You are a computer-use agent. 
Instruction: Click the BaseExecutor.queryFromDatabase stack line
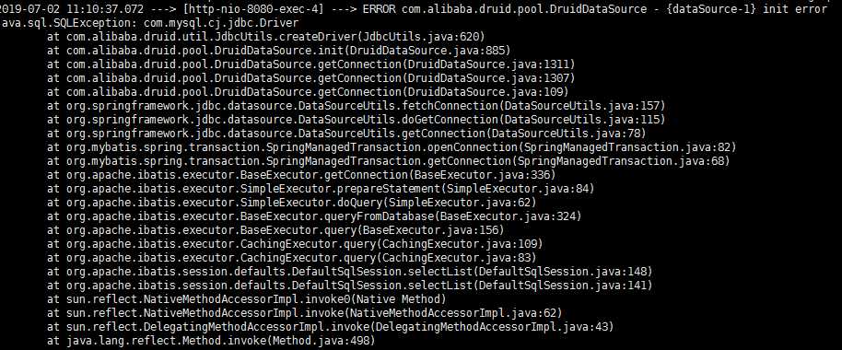pyautogui.click(x=315, y=216)
